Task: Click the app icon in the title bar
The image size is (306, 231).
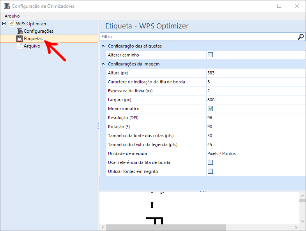Action: (x=7, y=6)
